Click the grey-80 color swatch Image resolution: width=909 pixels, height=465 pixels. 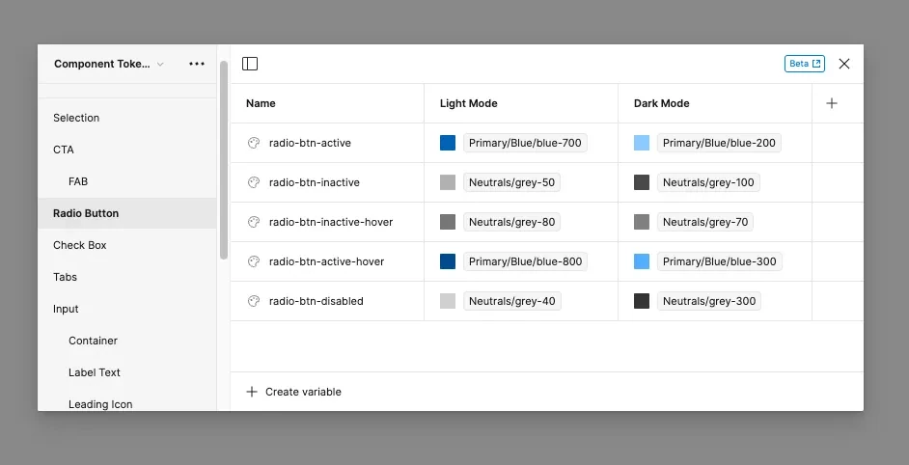tap(448, 222)
